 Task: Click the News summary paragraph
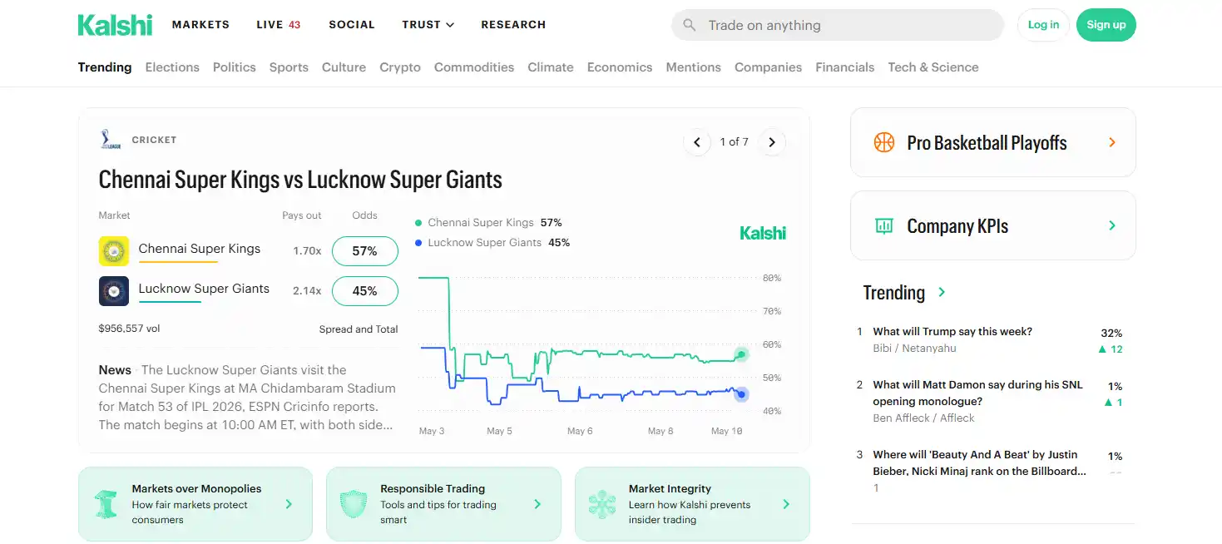click(x=247, y=398)
